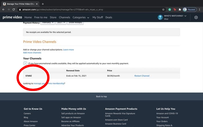This screenshot has width=203, height=127.
Task: Go to the Store menu
Action: [53, 17]
